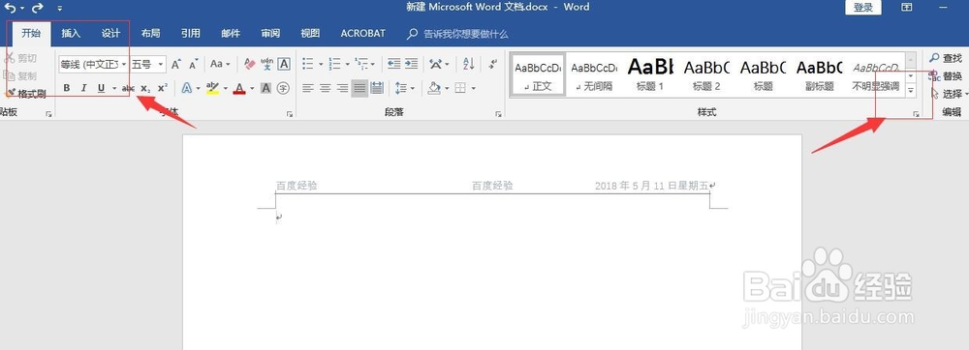Switch to the 审阅 tab

pos(270,33)
